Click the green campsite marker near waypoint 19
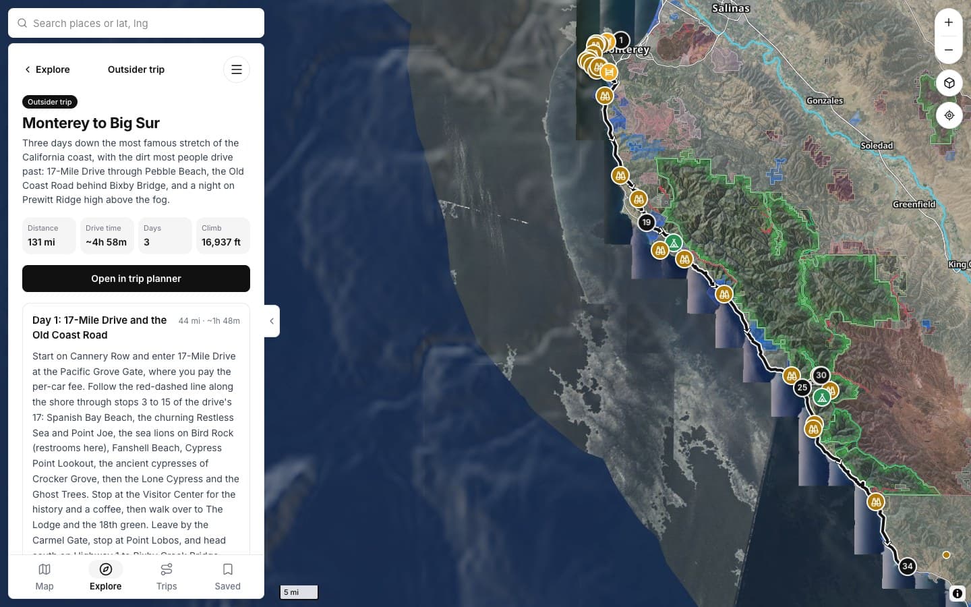 tap(674, 243)
